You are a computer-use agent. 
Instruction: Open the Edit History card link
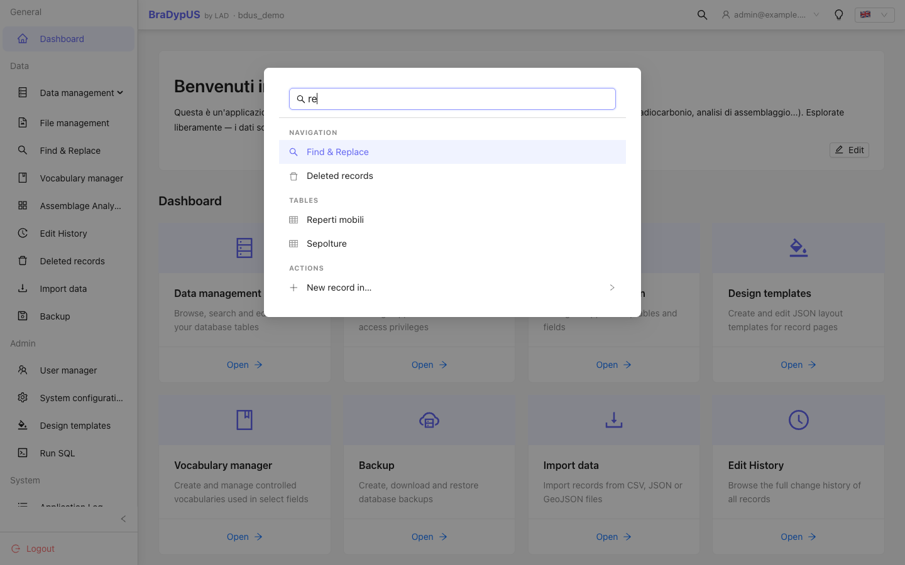click(798, 537)
